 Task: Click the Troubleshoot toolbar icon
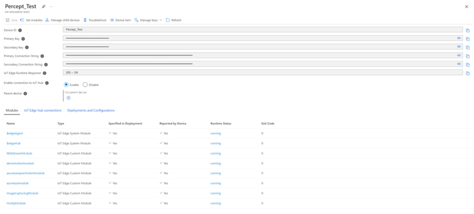click(x=85, y=20)
